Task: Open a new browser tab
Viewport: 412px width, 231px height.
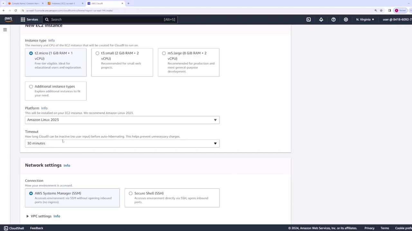Action: (128, 4)
